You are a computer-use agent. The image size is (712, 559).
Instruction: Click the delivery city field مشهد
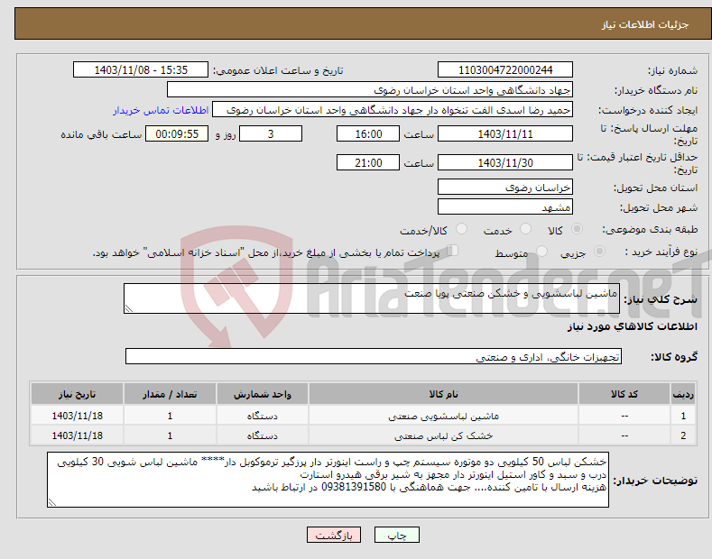click(x=505, y=206)
